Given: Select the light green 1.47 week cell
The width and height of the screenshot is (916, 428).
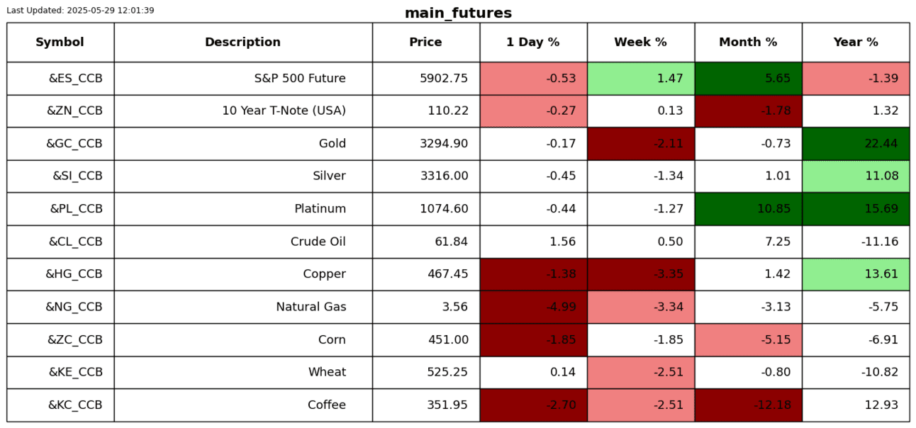Looking at the screenshot, I should pyautogui.click(x=640, y=79).
